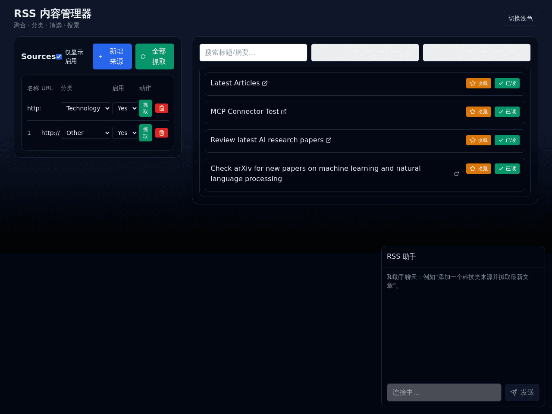Delete the Other source via trash icon
The height and width of the screenshot is (414, 552).
[162, 133]
